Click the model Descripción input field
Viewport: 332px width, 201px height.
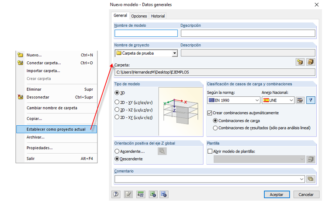click(x=248, y=33)
